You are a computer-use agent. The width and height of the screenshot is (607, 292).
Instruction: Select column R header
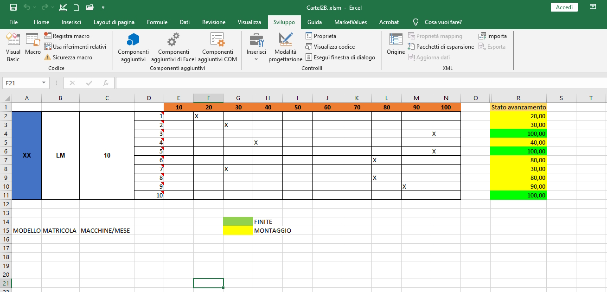pyautogui.click(x=518, y=98)
